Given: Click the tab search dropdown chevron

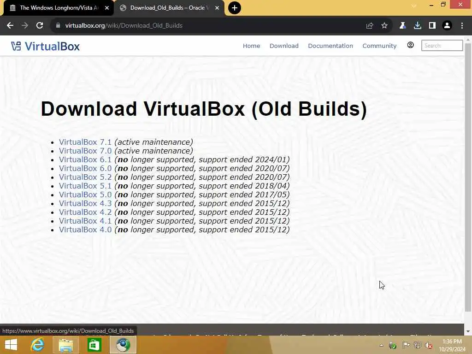Looking at the screenshot, I should (x=414, y=6).
